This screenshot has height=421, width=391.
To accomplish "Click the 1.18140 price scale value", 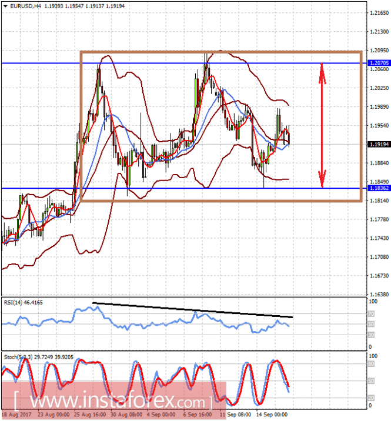I will pos(379,201).
